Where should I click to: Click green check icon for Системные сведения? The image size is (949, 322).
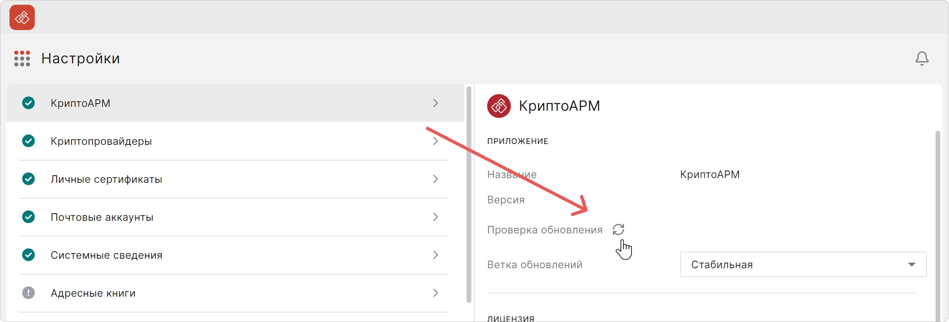click(x=28, y=255)
